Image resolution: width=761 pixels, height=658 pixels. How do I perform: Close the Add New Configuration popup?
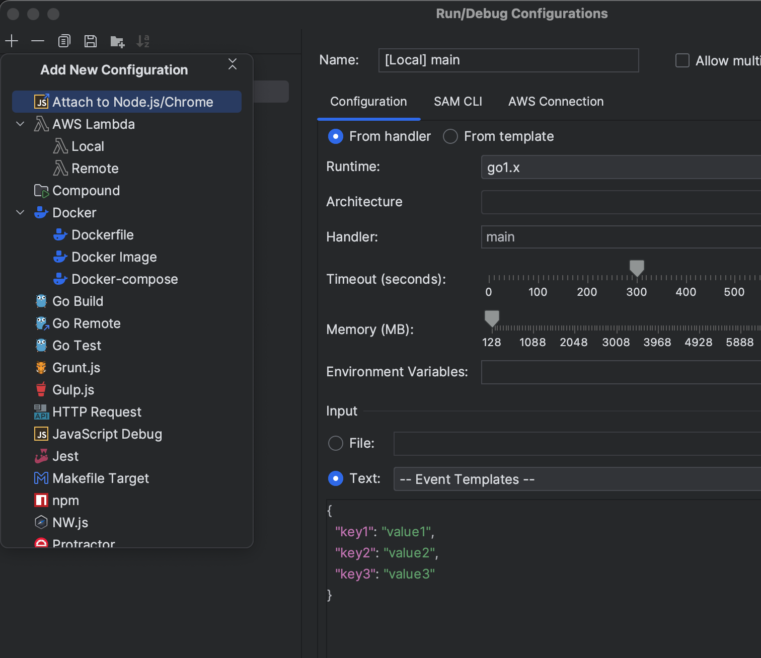(x=233, y=64)
